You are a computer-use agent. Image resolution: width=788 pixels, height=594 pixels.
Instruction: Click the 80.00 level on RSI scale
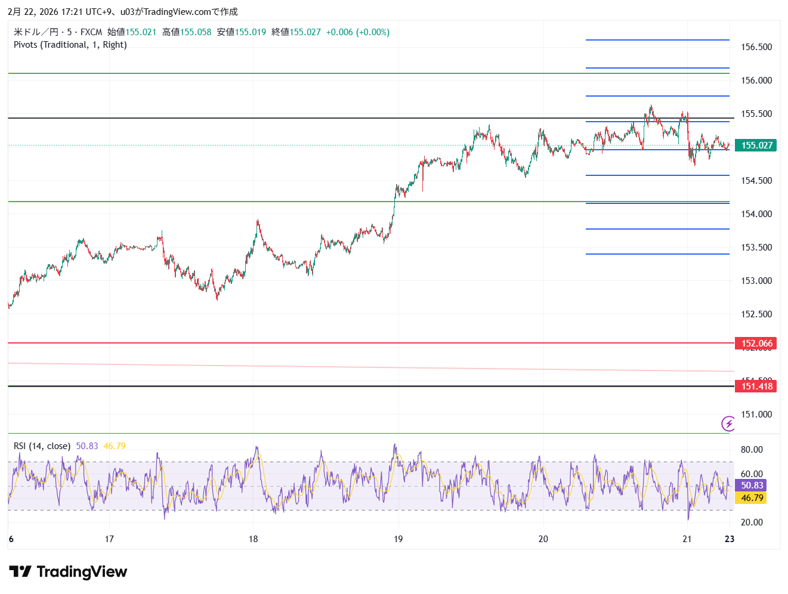tap(752, 450)
